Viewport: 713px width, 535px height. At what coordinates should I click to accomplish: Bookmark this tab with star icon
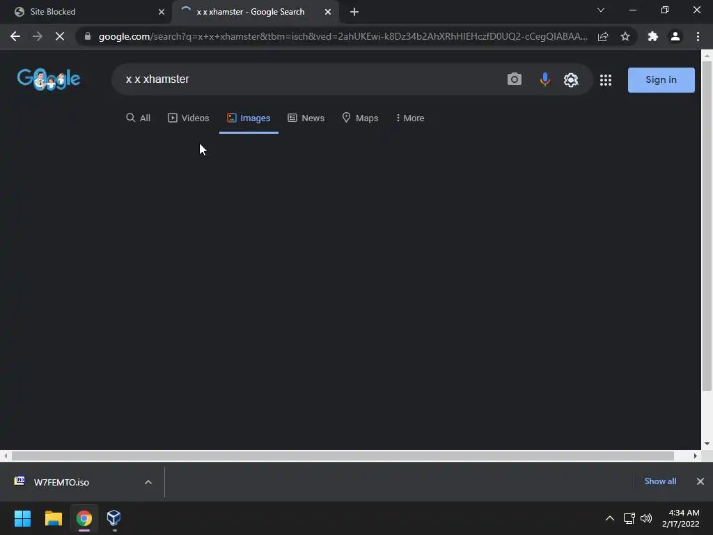(625, 36)
